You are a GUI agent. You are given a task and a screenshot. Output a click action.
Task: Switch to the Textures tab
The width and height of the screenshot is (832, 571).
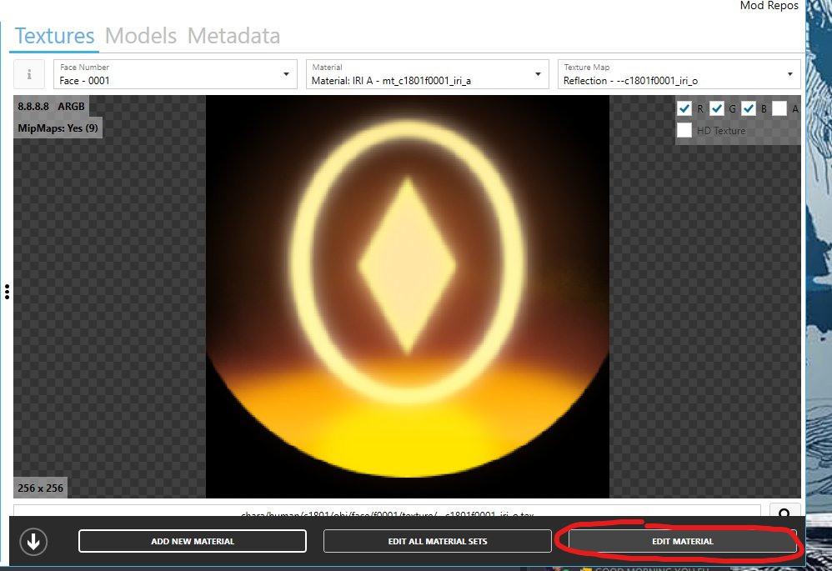[x=54, y=36]
